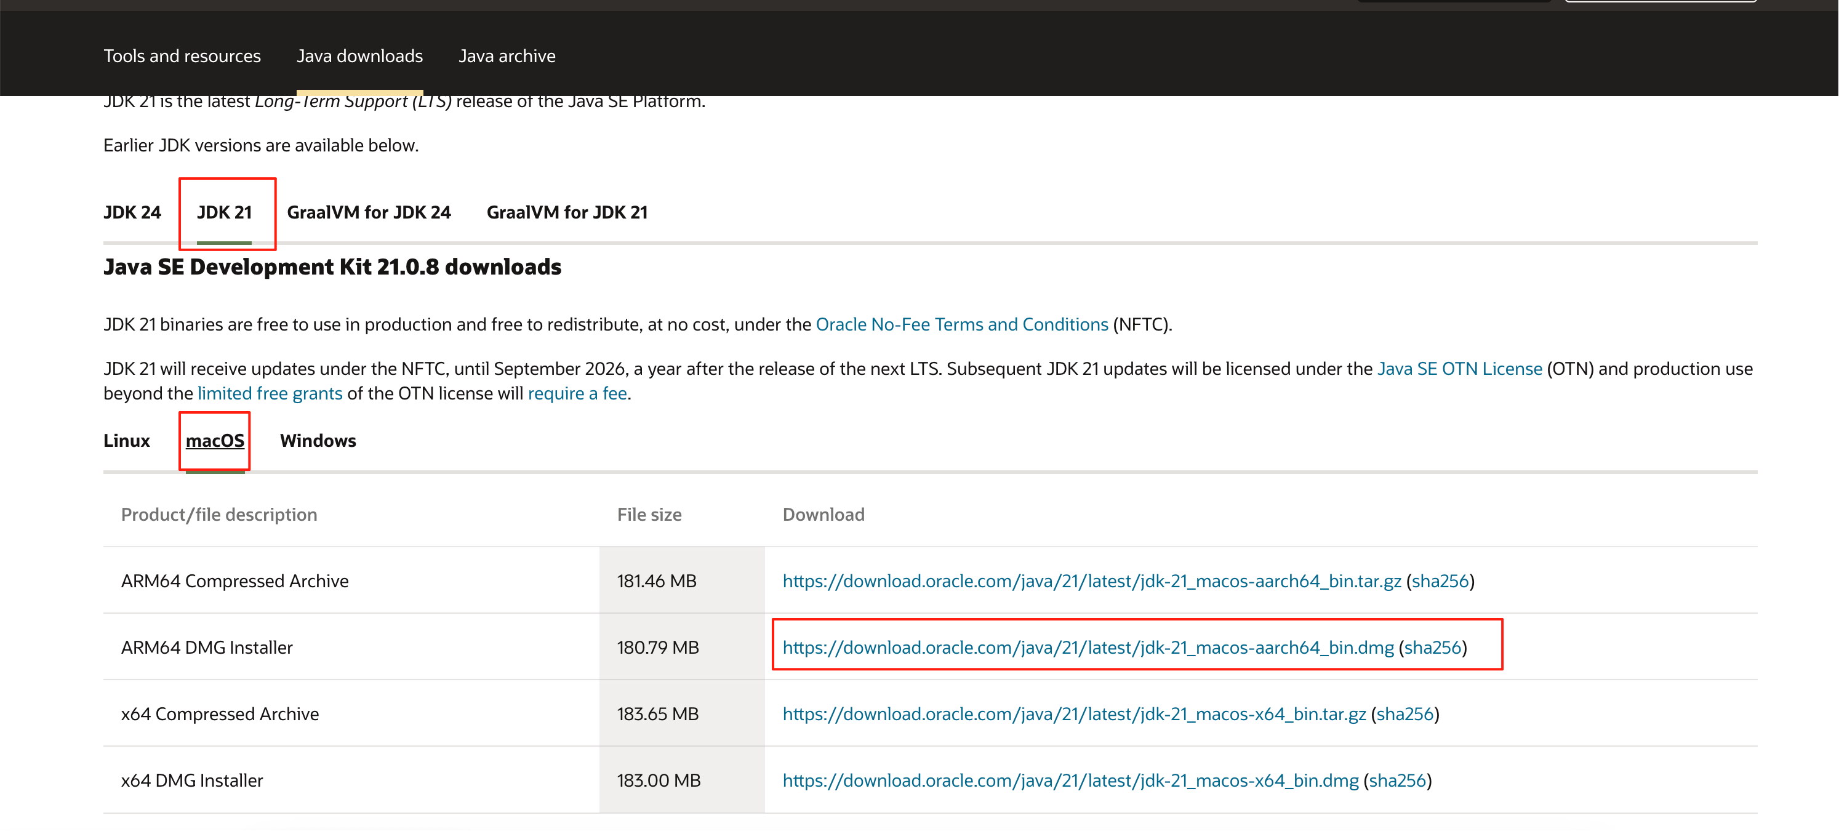1839x831 pixels.
Task: Click the x64 DMG Installer description cell
Action: pyautogui.click(x=351, y=779)
